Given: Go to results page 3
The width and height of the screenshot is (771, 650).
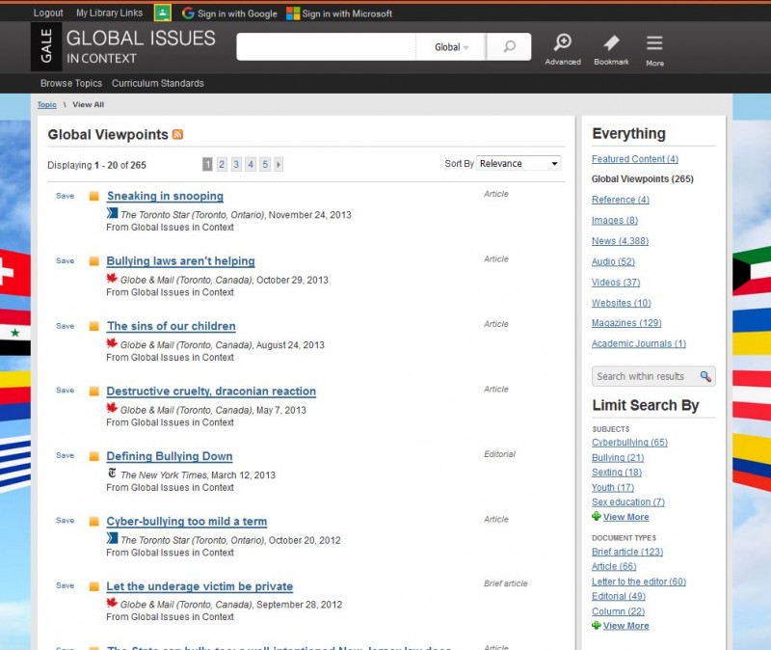Looking at the screenshot, I should [x=236, y=164].
